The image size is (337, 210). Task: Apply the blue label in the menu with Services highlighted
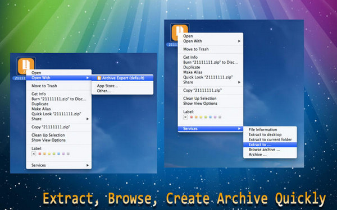[x=211, y=117]
